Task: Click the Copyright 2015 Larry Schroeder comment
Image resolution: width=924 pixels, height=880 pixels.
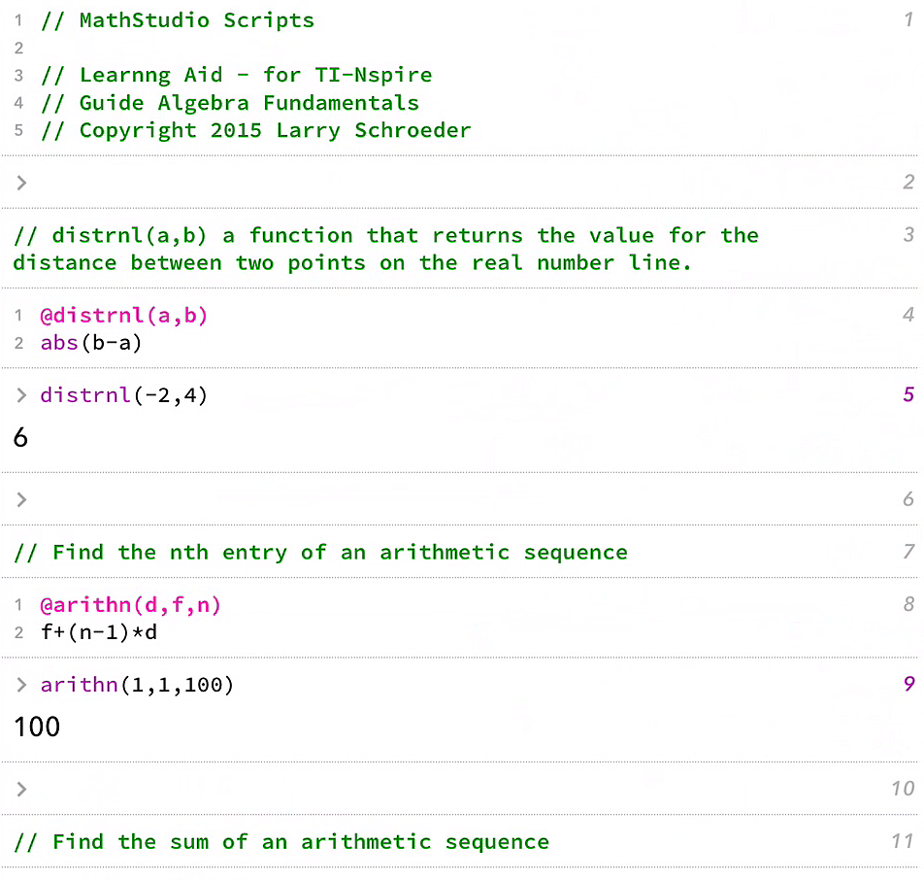Action: tap(256, 130)
